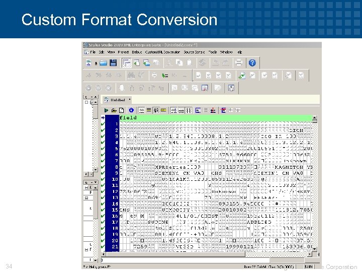Click the grid's vertical scrollbar up arrow
362x272 pixels.
314,118
